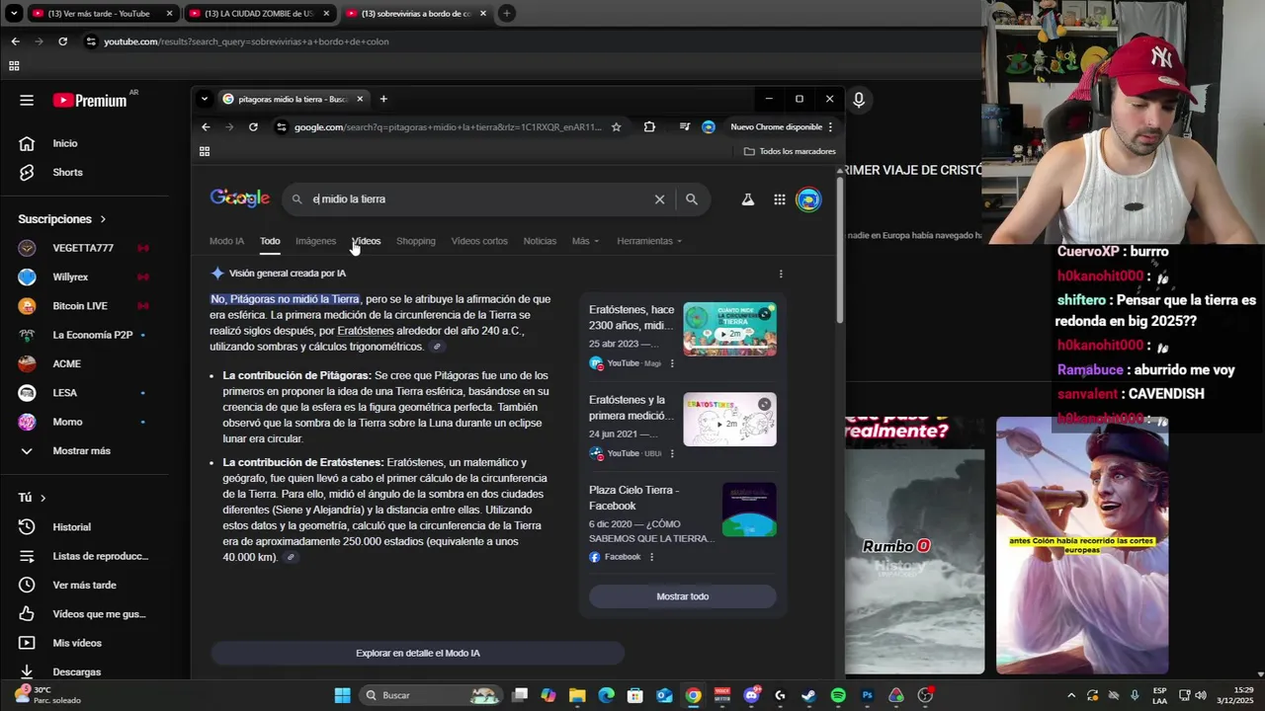Screen dimensions: 1265x711
Task: Open Chrome three-dot menu beside Nuevo Chrome disponible
Action: tap(830, 126)
